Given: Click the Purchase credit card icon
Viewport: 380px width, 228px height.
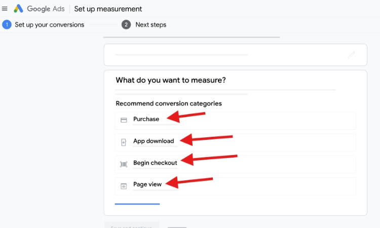Looking at the screenshot, I should point(124,120).
